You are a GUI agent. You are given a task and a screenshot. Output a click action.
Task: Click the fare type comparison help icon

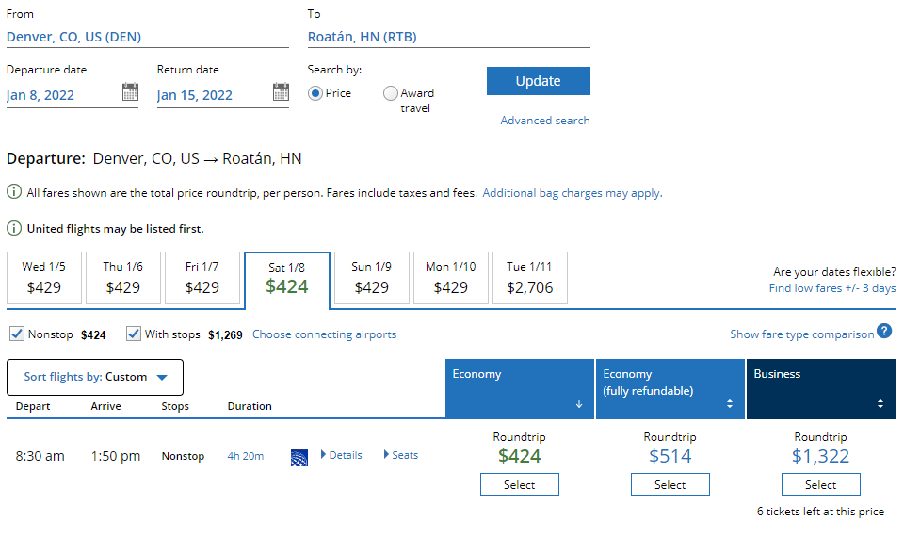pyautogui.click(x=884, y=332)
